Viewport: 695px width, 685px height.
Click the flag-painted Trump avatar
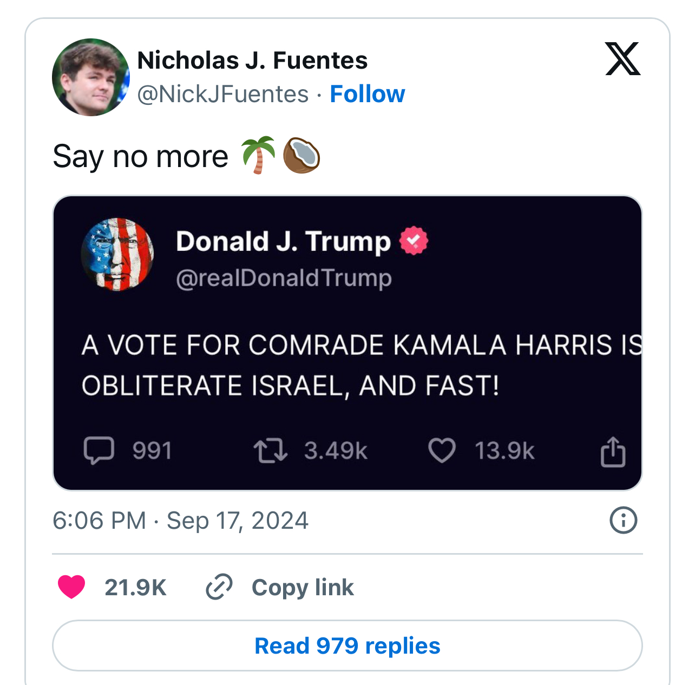[117, 255]
